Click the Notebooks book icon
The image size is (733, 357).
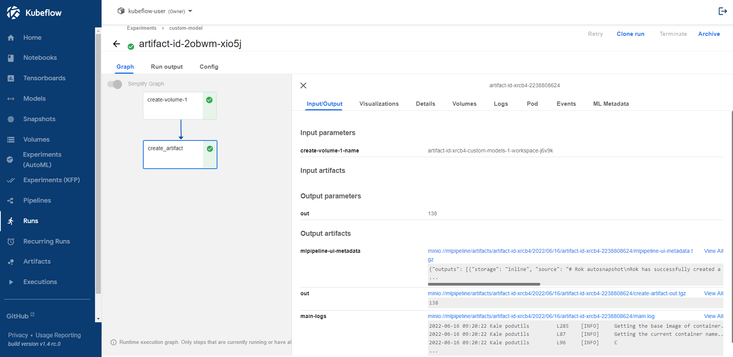11,58
